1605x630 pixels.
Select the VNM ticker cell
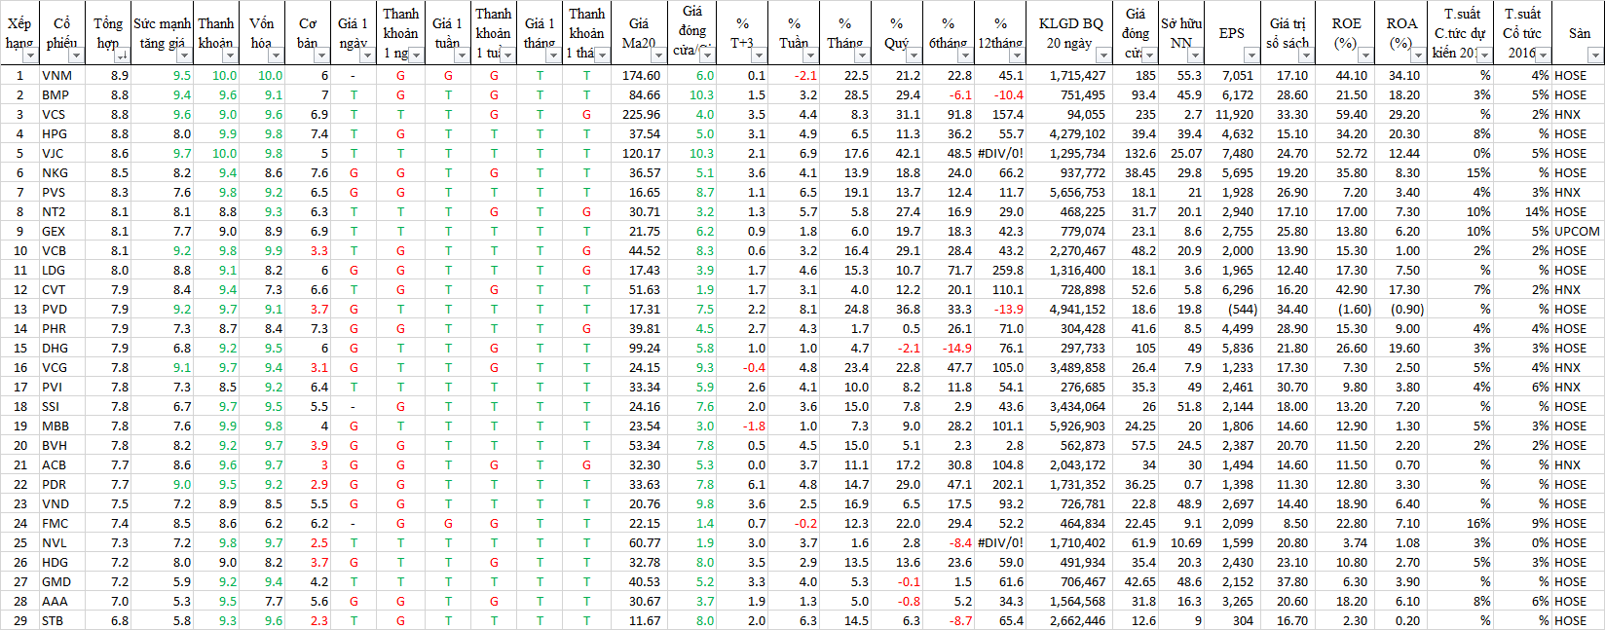coord(63,75)
